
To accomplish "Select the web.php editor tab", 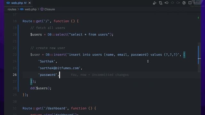I will pos(19,3).
